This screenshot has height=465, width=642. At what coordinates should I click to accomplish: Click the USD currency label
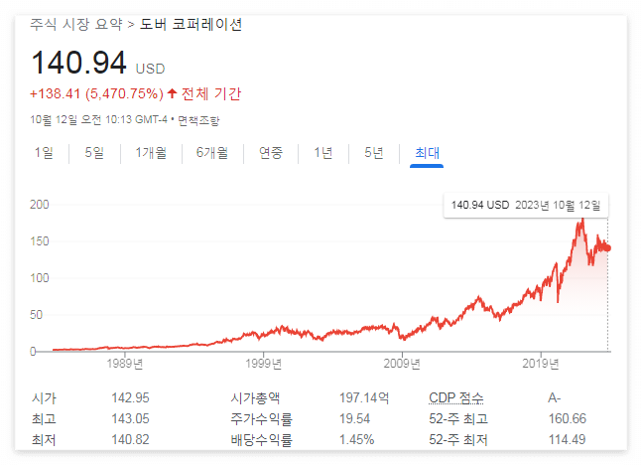pyautogui.click(x=150, y=69)
